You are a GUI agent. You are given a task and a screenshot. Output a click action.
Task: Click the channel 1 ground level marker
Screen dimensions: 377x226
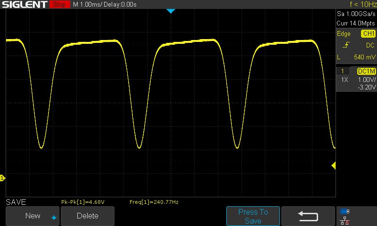[x=2, y=178]
